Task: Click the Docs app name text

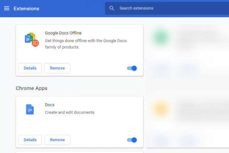Action: pyautogui.click(x=50, y=105)
